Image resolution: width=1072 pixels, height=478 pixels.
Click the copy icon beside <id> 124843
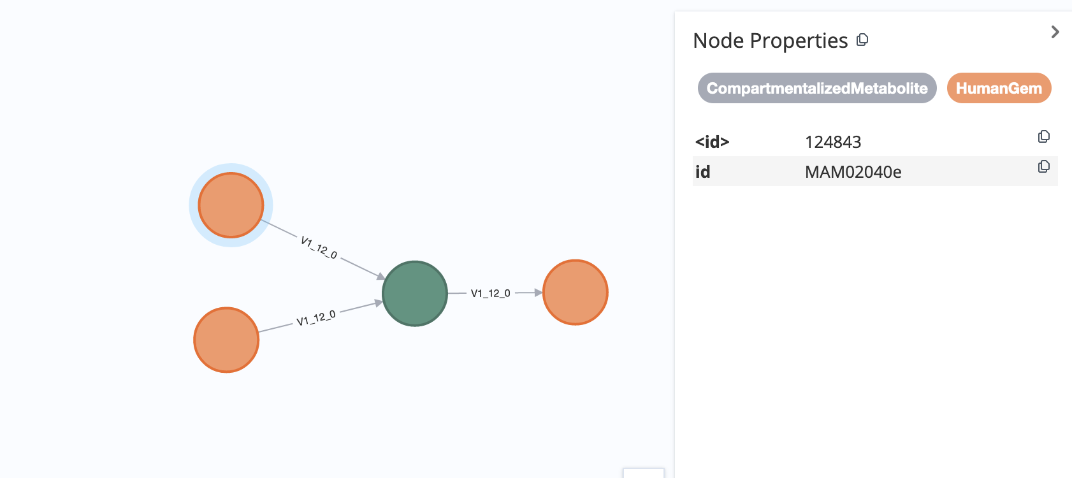1044,136
